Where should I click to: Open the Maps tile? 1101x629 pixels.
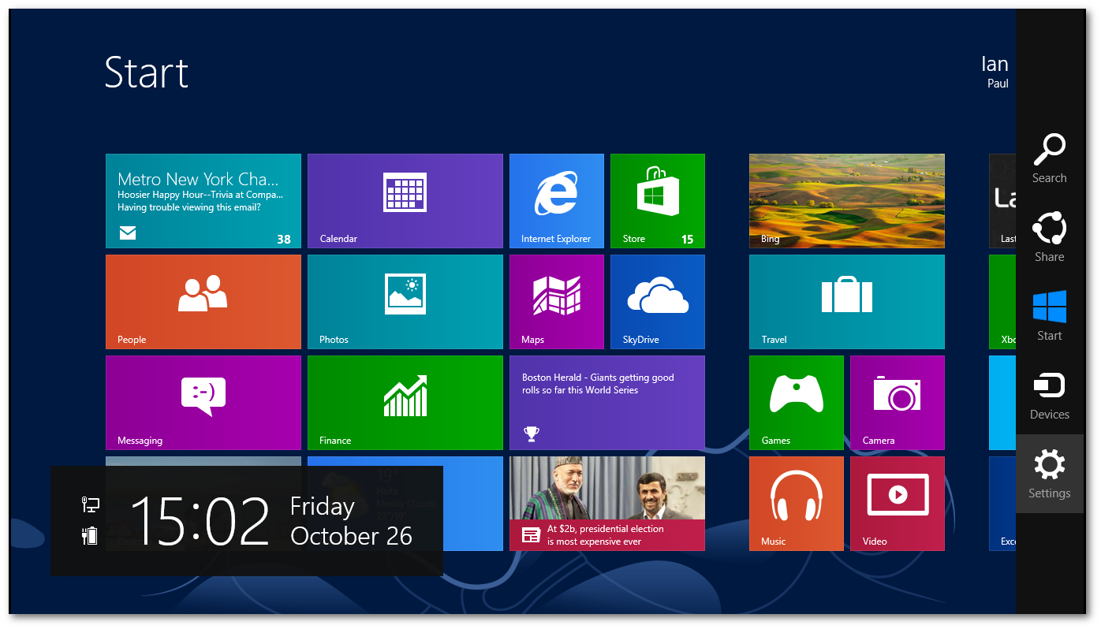pos(557,302)
